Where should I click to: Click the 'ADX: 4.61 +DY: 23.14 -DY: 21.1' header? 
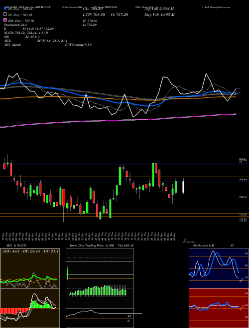click(30, 251)
